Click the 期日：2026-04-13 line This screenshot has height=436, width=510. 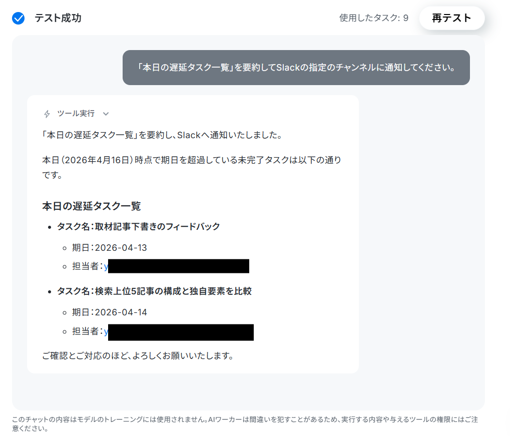click(x=110, y=248)
